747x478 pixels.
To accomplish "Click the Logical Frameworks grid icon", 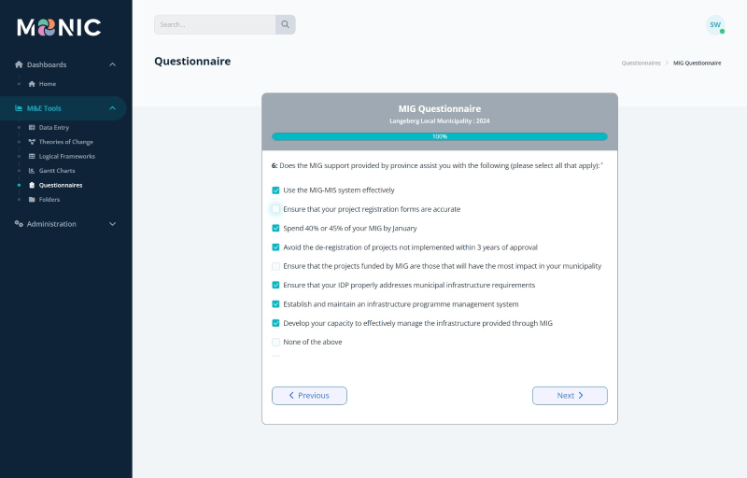I will [32, 156].
